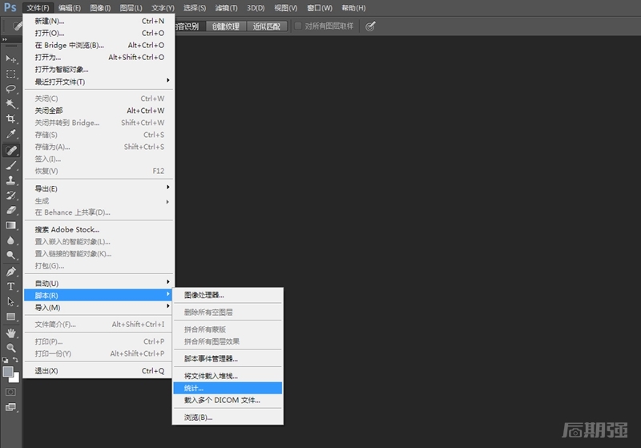Image resolution: width=641 pixels, height=448 pixels.
Task: Expand 最近打开文件(T) submenu
Action: (99, 82)
